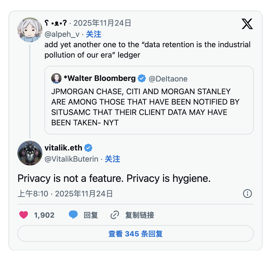The height and width of the screenshot is (261, 268).
Task: Click the 复制链接 copy link label
Action: (140, 215)
